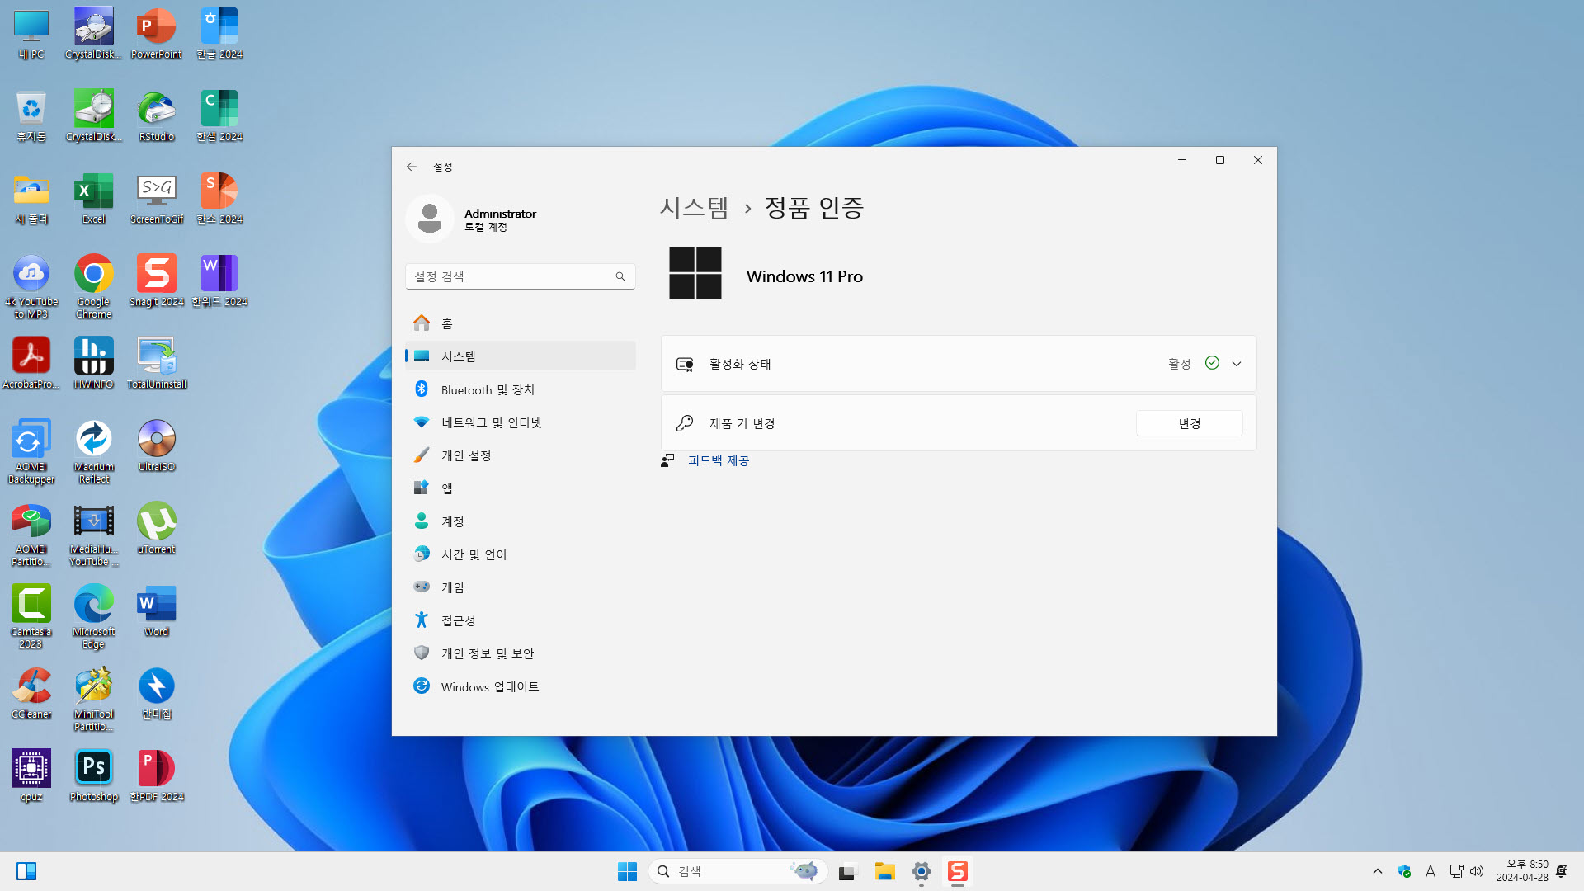Open Task View on the taskbar
The image size is (1584, 891).
click(848, 871)
